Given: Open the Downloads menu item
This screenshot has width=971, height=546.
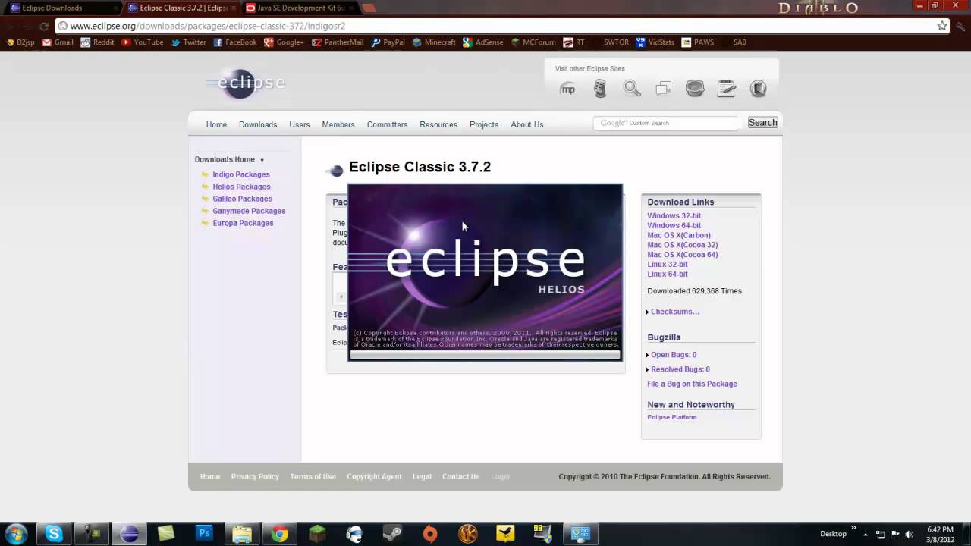Looking at the screenshot, I should (258, 124).
